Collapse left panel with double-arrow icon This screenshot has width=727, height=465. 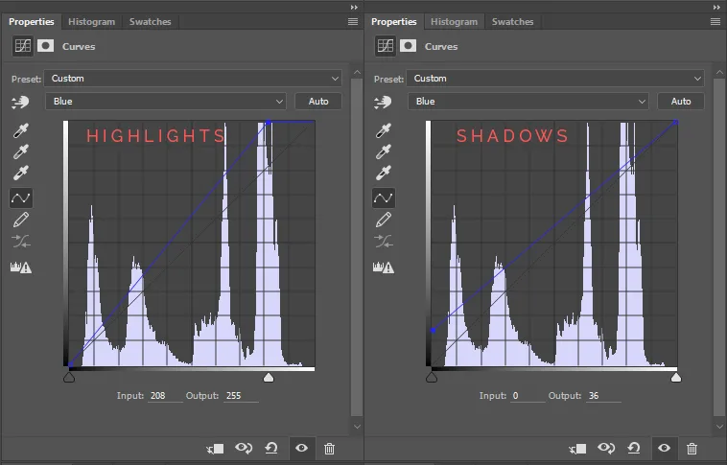(x=354, y=7)
